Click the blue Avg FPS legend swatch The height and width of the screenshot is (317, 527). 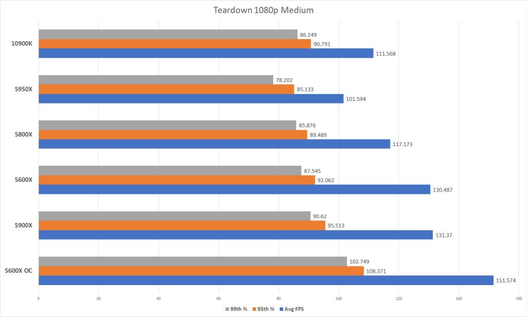click(282, 309)
